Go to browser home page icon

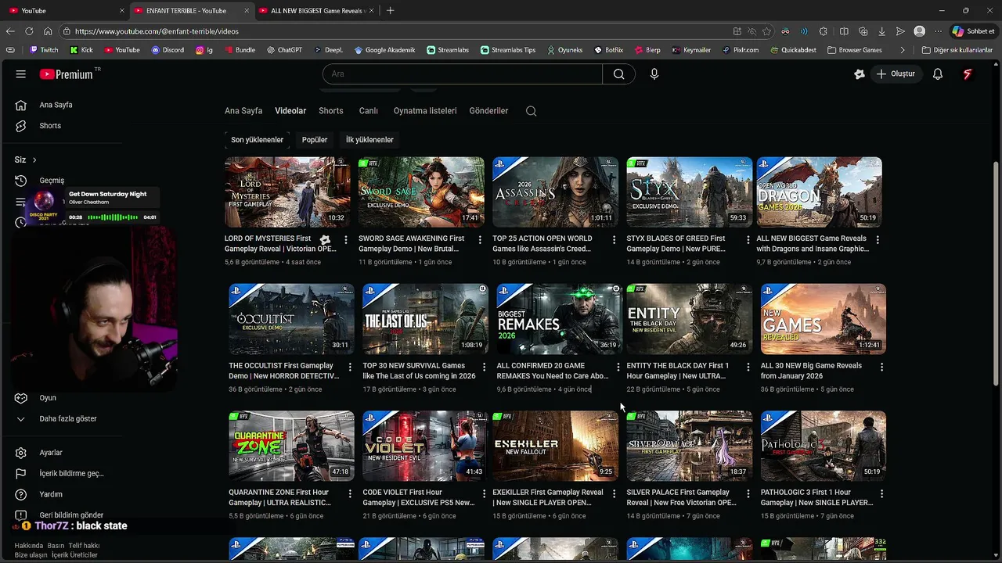48,31
